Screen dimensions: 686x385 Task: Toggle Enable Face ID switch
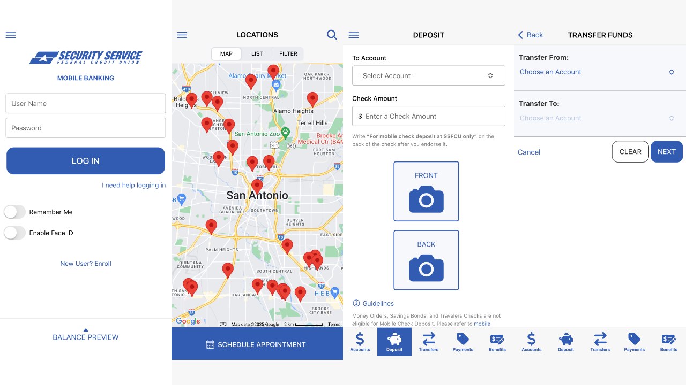click(15, 233)
